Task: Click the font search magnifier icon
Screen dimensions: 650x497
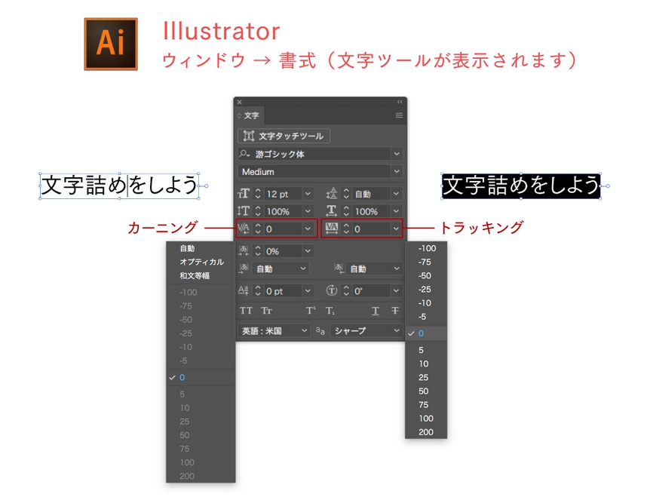Action: (x=244, y=154)
